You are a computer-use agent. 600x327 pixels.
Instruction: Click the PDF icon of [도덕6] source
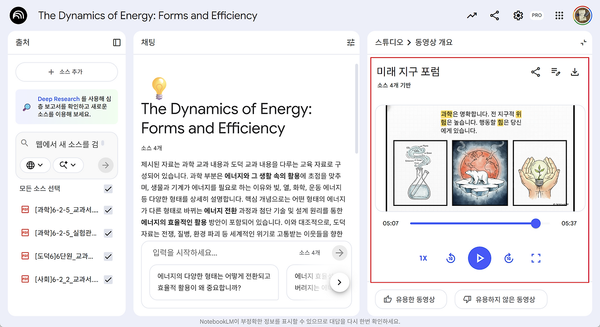point(25,256)
